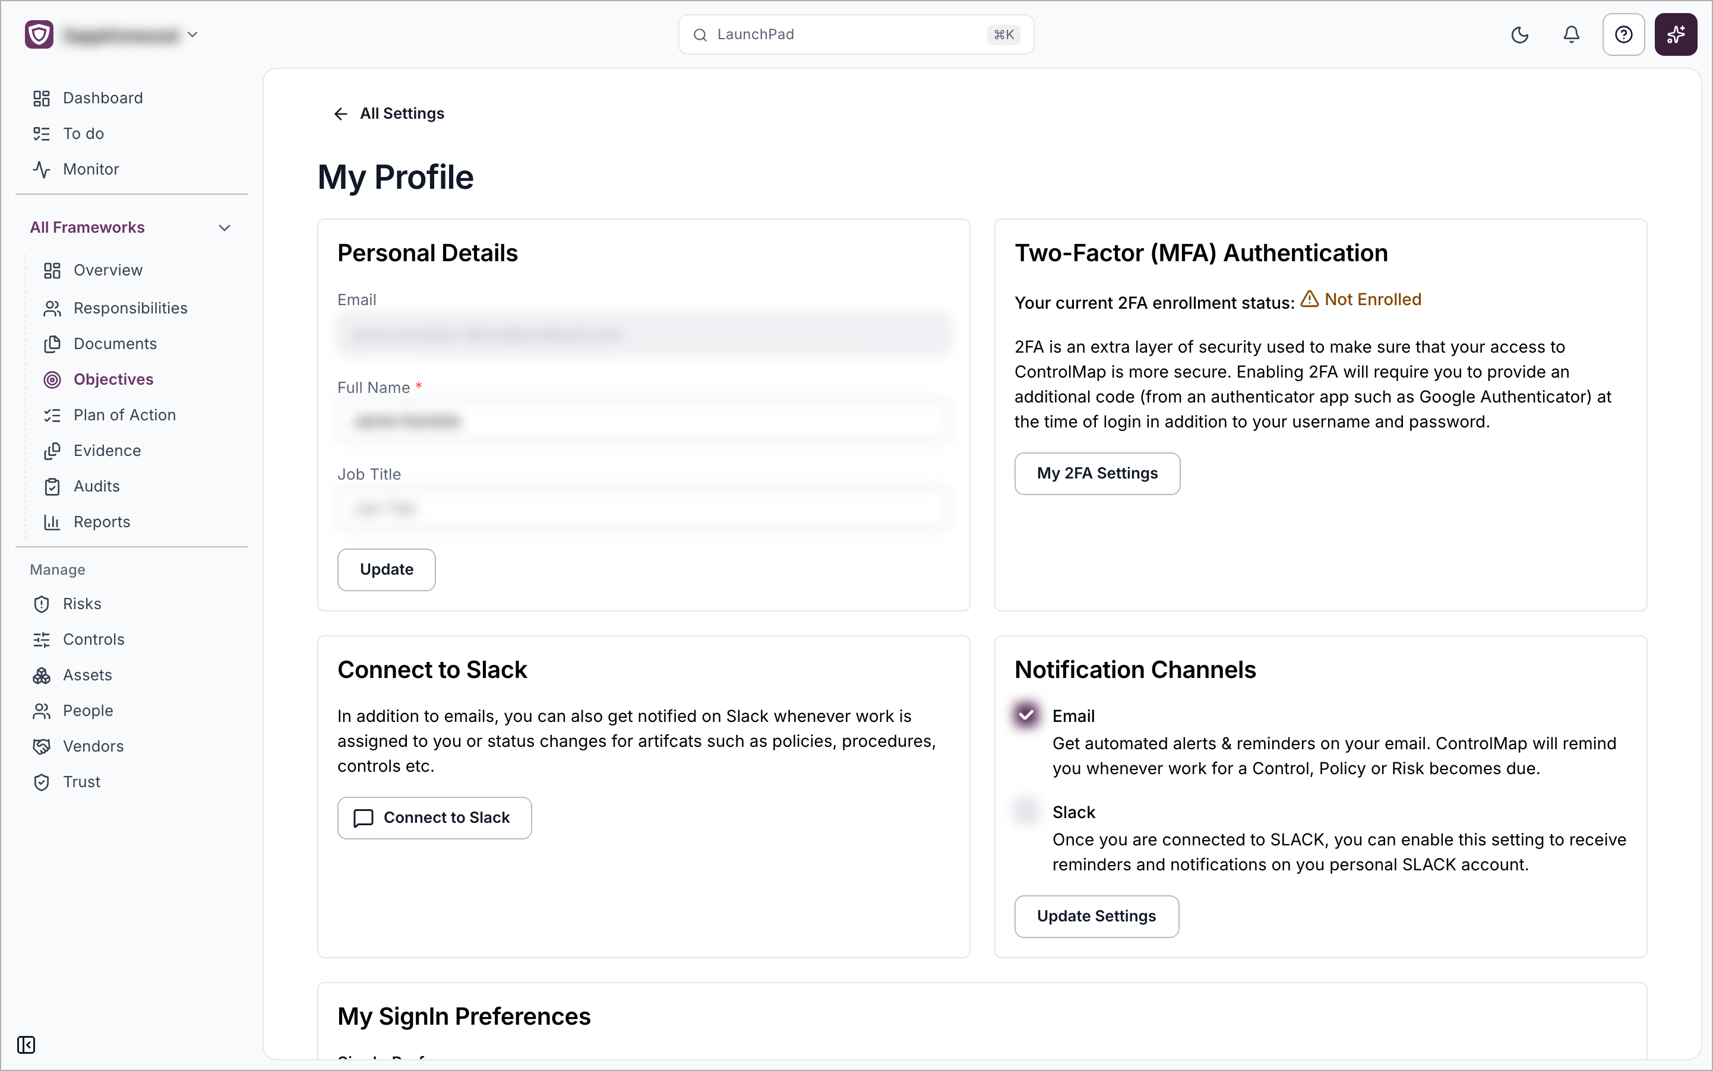
Task: Click the Evidence copy icon
Action: pyautogui.click(x=52, y=451)
